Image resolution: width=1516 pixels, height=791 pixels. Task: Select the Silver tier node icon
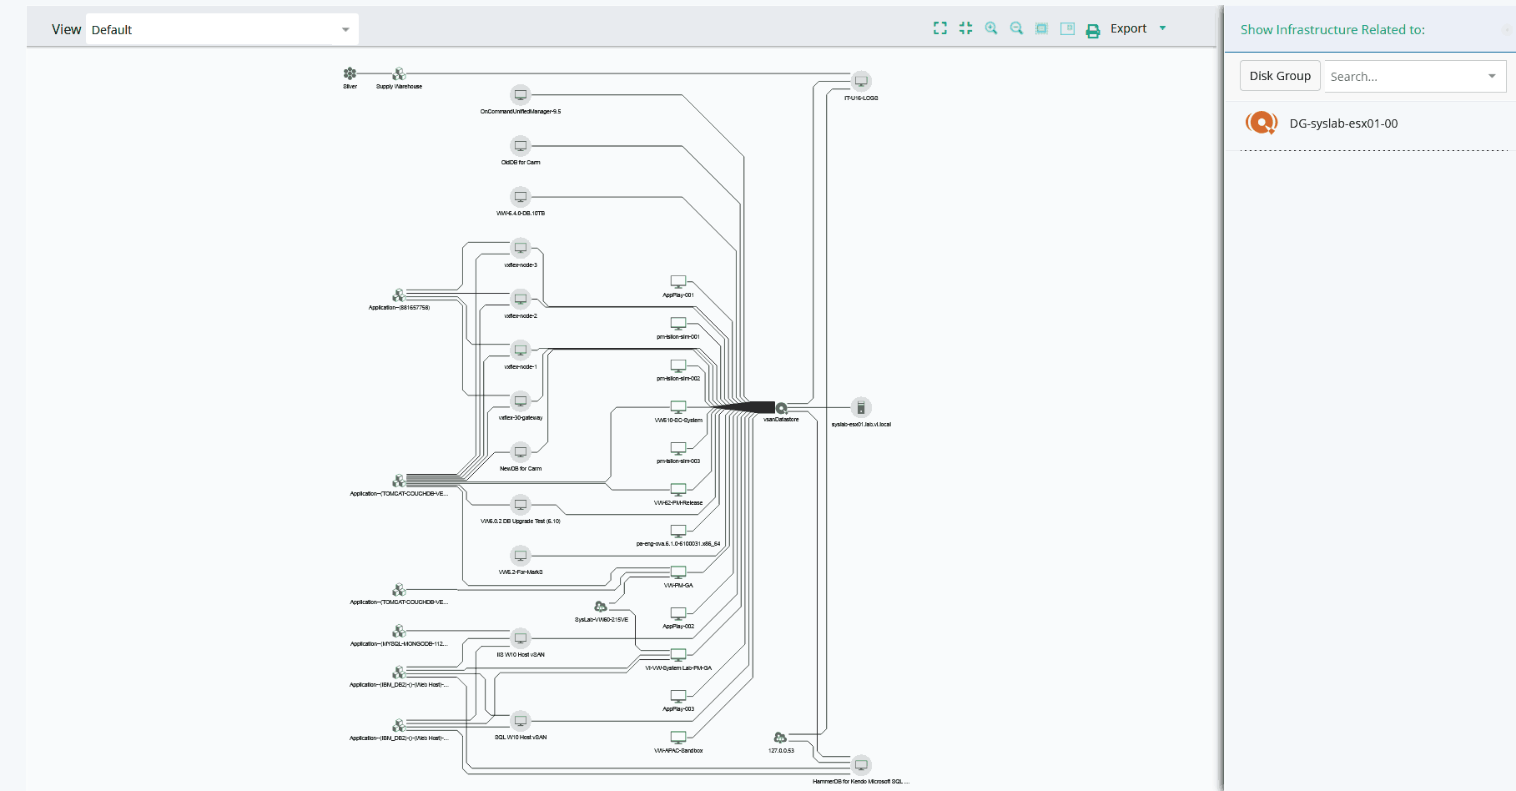pos(350,73)
